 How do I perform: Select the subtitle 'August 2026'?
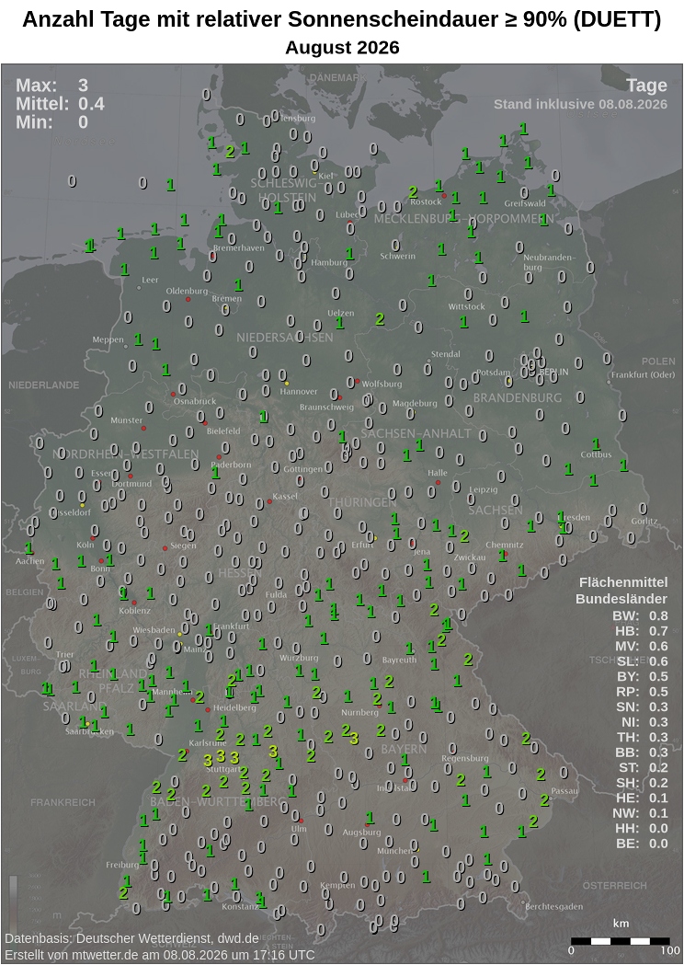342,48
